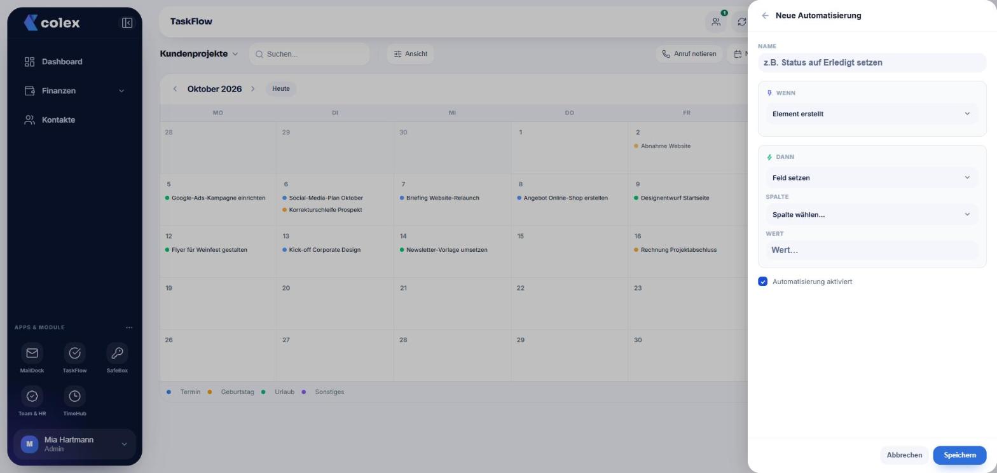997x473 pixels.
Task: Open the Ansicht view options
Action: [x=411, y=54]
